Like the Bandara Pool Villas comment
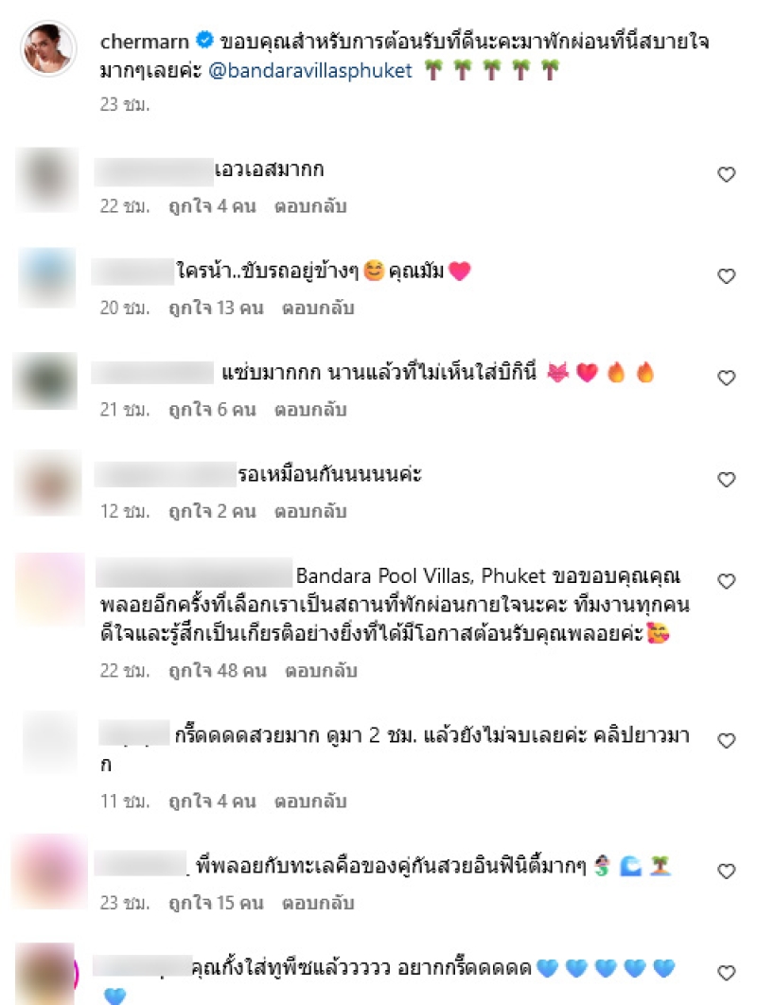Viewport: 757px width, 1005px height. (x=726, y=581)
